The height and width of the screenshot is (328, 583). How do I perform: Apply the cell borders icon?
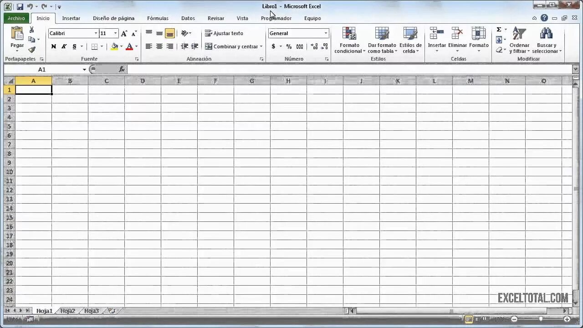94,46
